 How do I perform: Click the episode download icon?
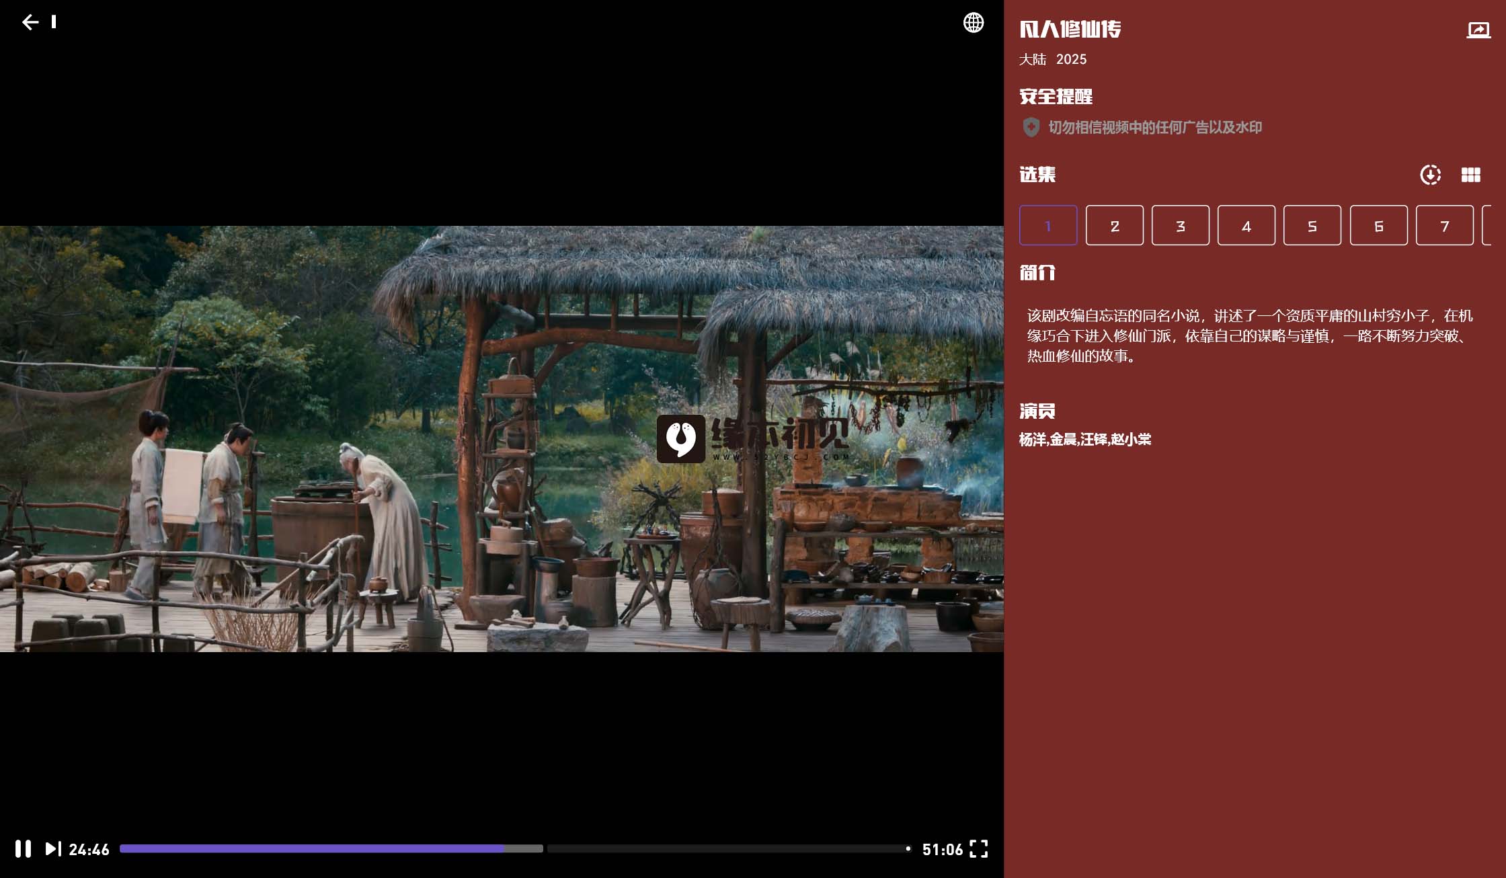pos(1430,175)
